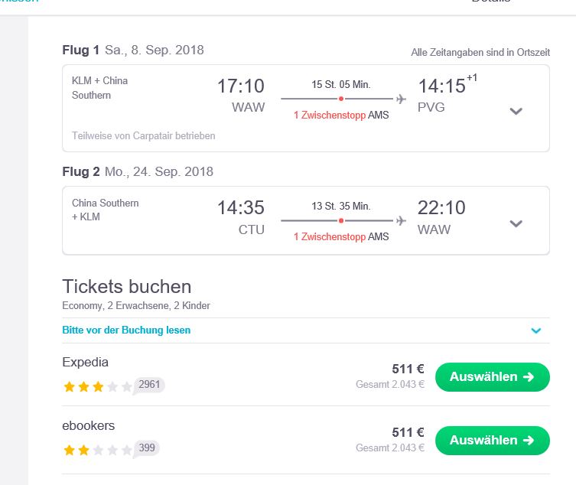Select the KLM + China Southern flight card
Screen dimensions: 576x485
tap(306, 108)
